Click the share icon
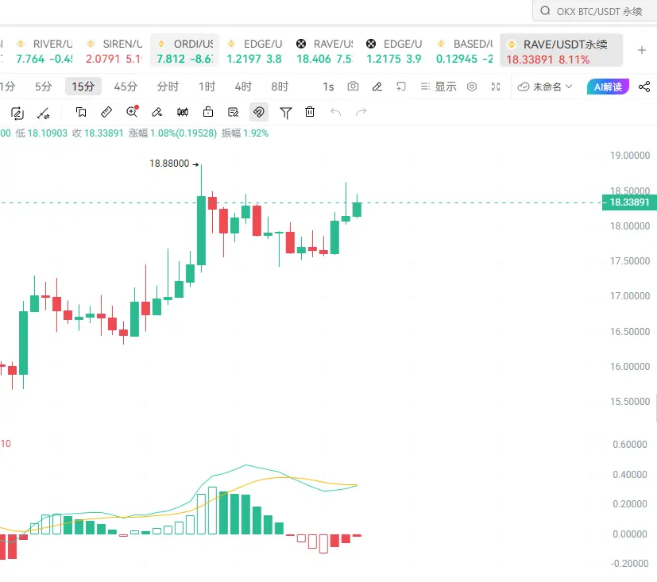This screenshot has width=657, height=582. point(644,87)
